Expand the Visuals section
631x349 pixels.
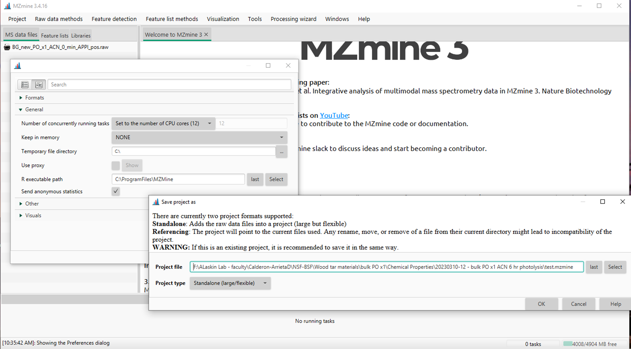point(21,215)
